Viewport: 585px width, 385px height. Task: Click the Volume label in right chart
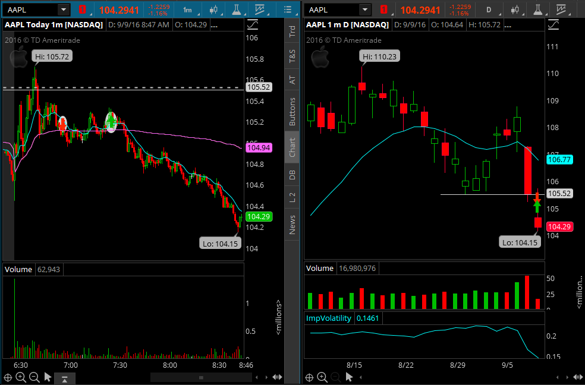pos(320,269)
